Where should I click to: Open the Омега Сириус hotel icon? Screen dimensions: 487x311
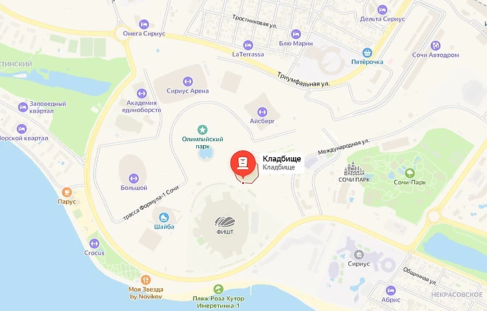tap(144, 24)
